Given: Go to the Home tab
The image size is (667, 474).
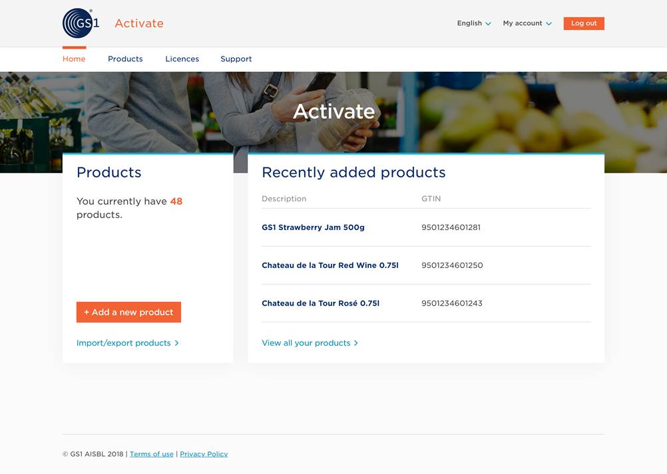Looking at the screenshot, I should 74,59.
